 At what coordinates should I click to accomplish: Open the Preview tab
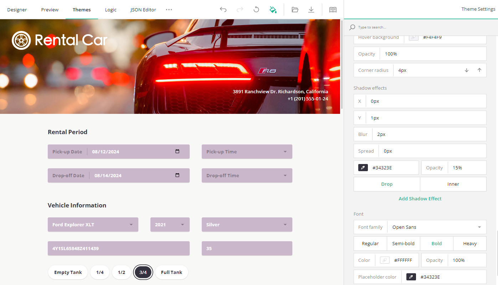(x=50, y=10)
